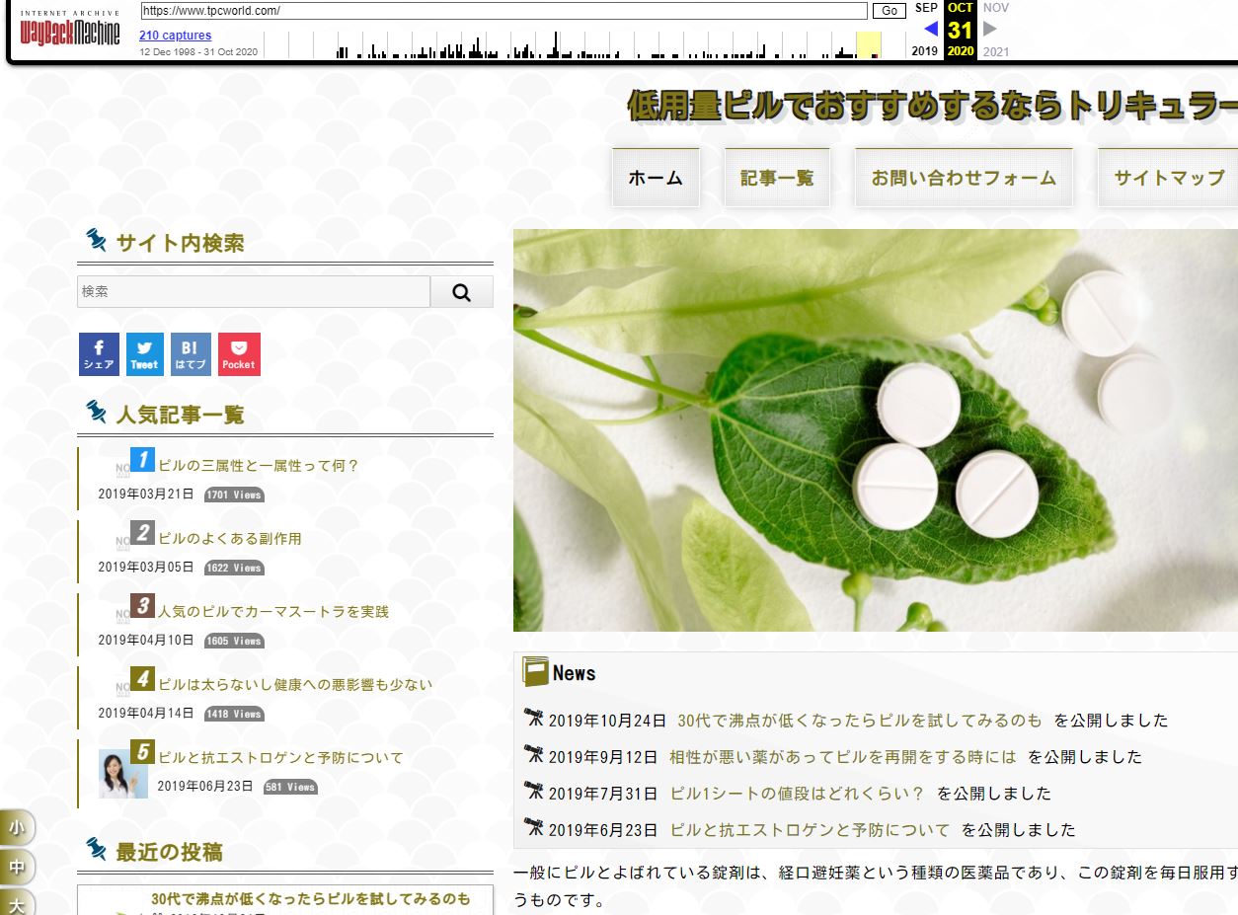The width and height of the screenshot is (1238, 915).
Task: Open the 210 captures link
Action: point(175,36)
